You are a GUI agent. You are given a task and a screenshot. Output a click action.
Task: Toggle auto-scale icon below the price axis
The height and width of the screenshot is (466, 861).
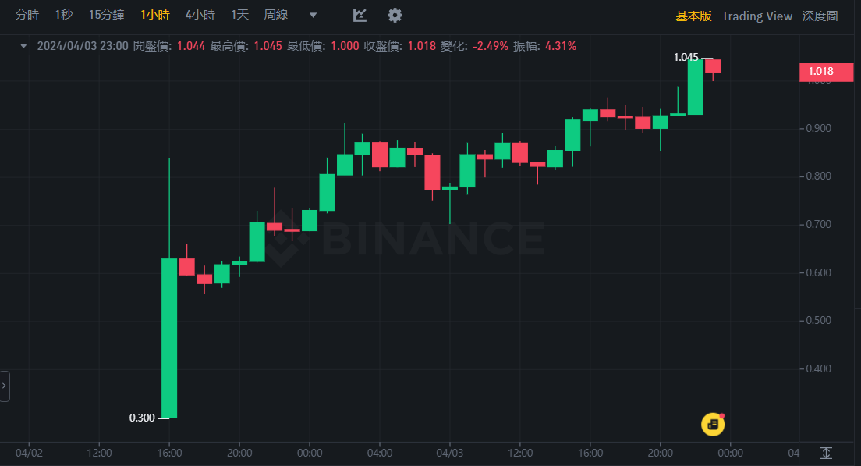(827, 453)
